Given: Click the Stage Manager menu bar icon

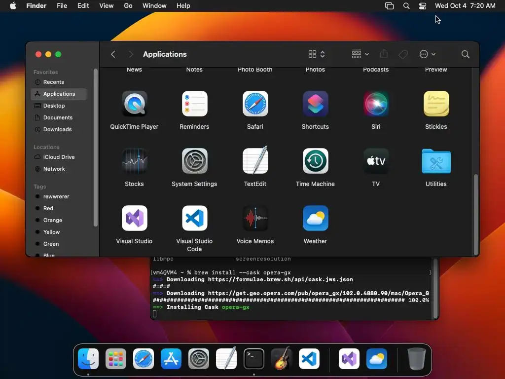Looking at the screenshot, I should pyautogui.click(x=390, y=6).
